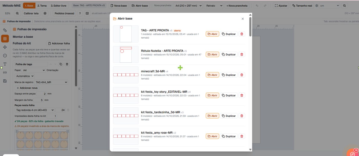Delete the Rótulo Nutella base with trash icon
This screenshot has height=156, width=359.
(x=242, y=54)
